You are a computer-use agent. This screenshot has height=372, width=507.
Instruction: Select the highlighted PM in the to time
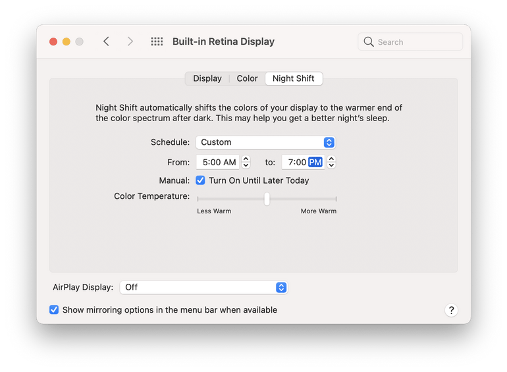315,162
